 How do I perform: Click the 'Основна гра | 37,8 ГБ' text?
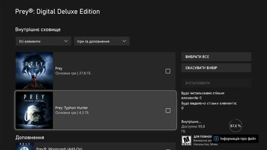[73, 73]
